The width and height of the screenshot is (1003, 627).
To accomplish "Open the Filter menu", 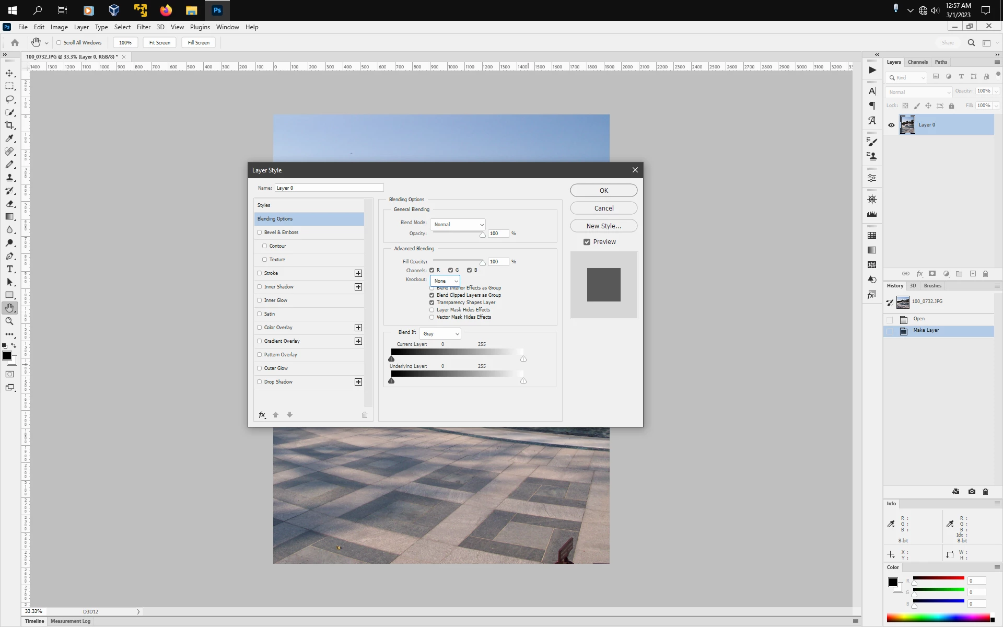I will coord(143,27).
